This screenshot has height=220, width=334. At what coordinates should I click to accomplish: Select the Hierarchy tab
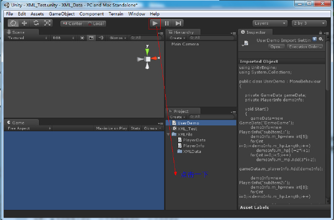pyautogui.click(x=183, y=32)
